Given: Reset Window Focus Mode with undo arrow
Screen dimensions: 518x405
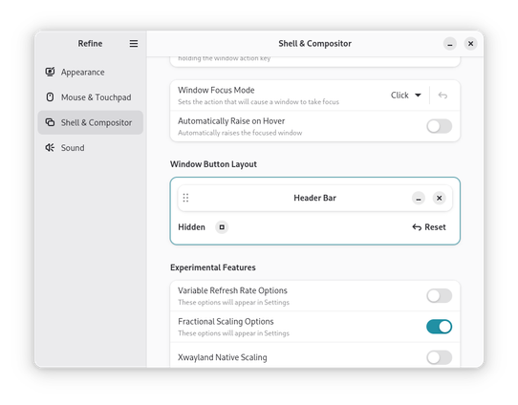Looking at the screenshot, I should [x=442, y=96].
